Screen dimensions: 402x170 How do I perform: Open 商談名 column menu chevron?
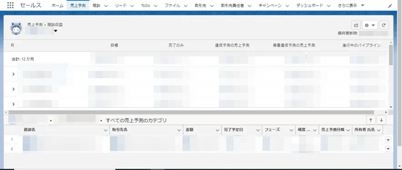[x=105, y=130]
